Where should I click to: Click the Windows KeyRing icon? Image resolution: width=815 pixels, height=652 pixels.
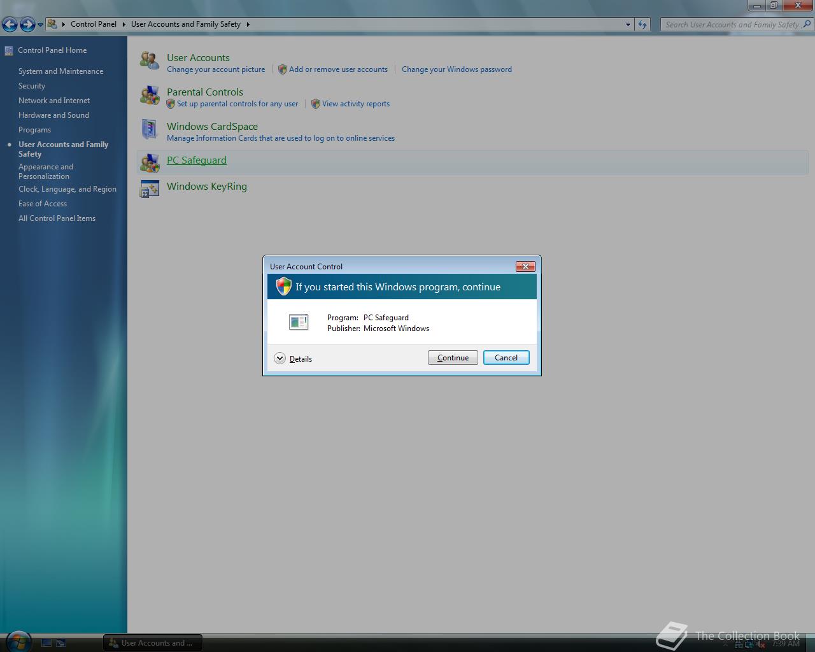click(150, 189)
